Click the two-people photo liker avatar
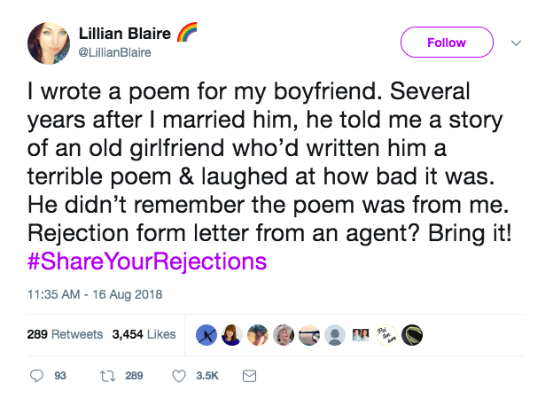The width and height of the screenshot is (553, 406). click(x=361, y=334)
